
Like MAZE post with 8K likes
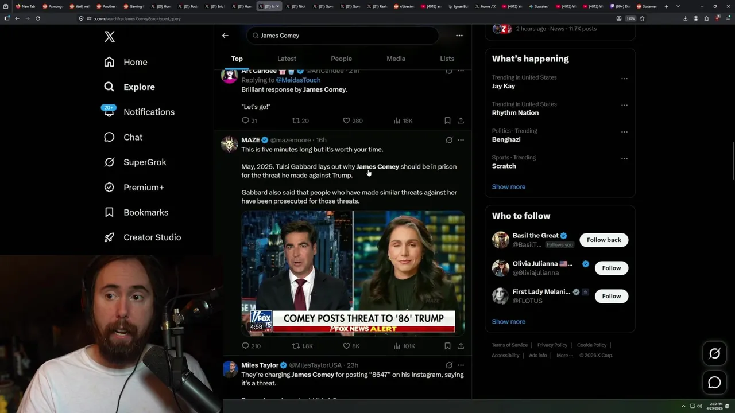(351, 346)
